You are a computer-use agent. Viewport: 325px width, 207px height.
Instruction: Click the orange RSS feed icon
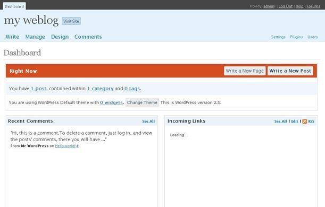[x=304, y=121]
